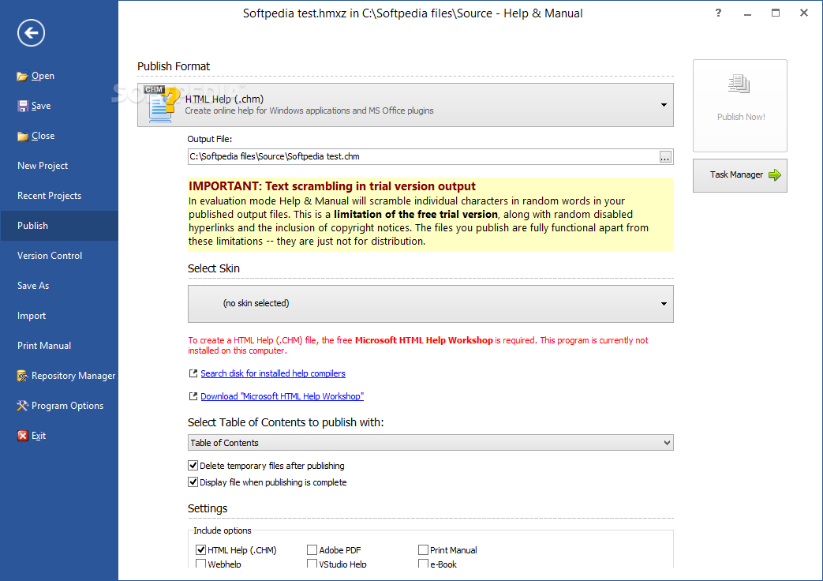Select the Publish sidebar item

59,226
